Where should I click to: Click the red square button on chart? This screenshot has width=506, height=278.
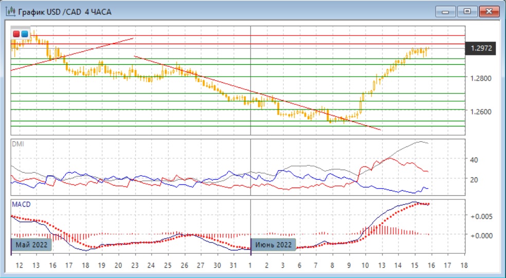(x=16, y=34)
